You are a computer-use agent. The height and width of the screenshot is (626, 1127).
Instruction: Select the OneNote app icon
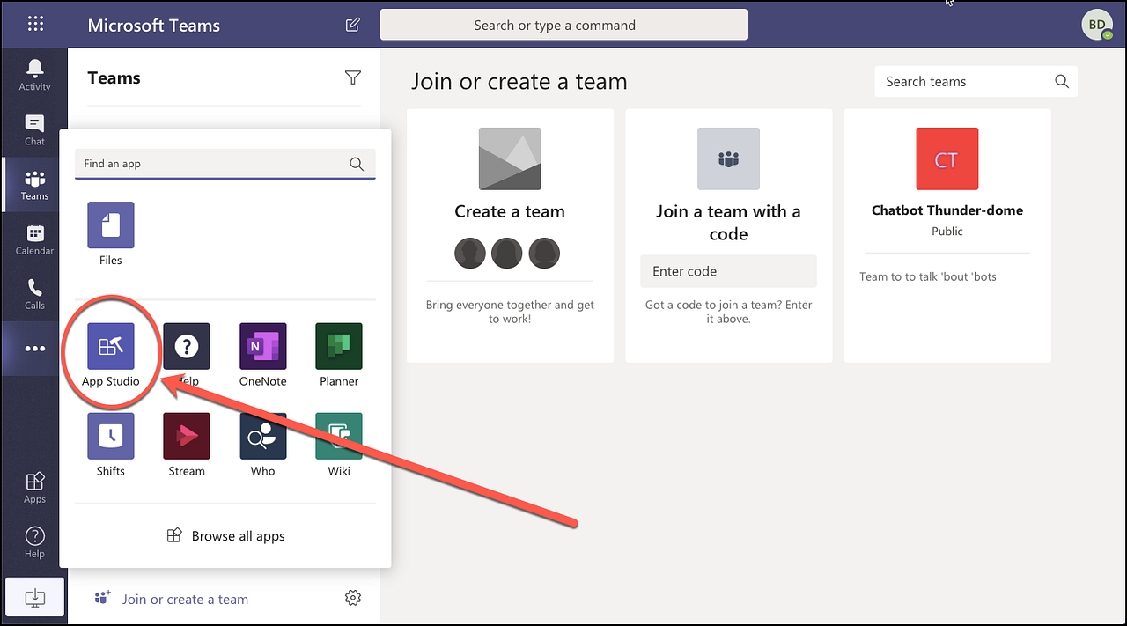pos(262,346)
